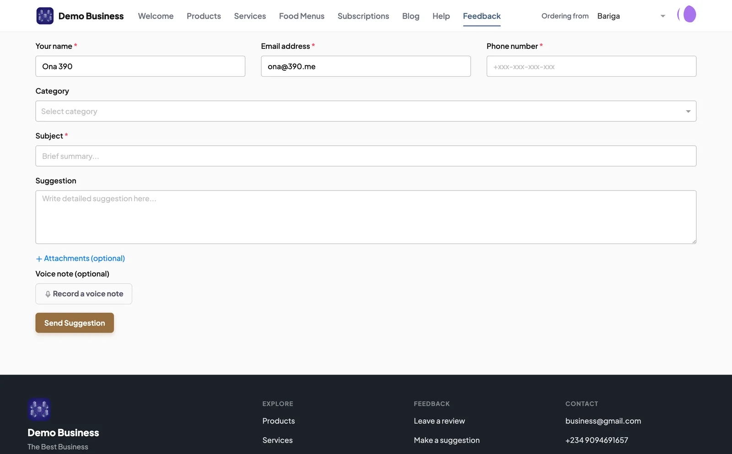Click inside the Suggestion text area
732x454 pixels.
[x=366, y=217]
